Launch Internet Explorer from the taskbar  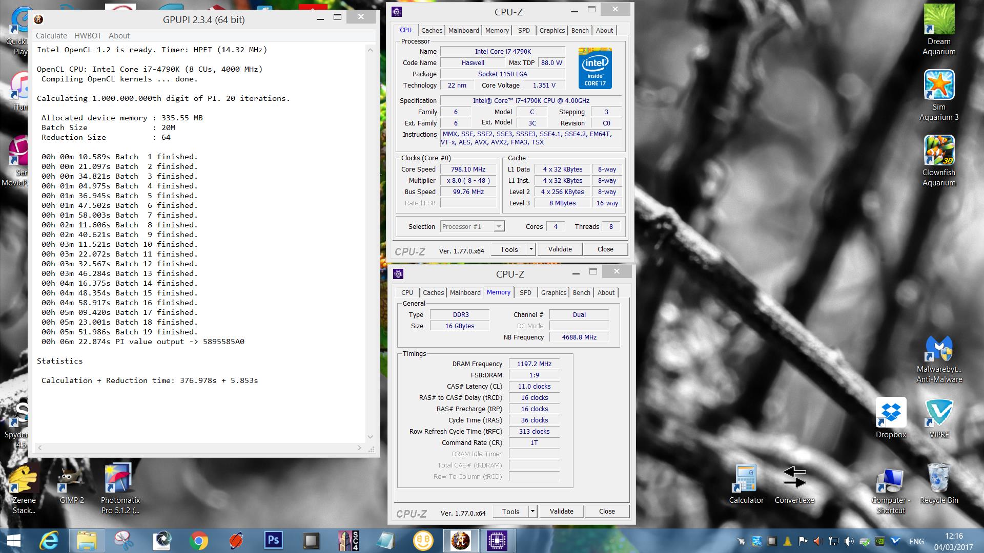(x=49, y=541)
